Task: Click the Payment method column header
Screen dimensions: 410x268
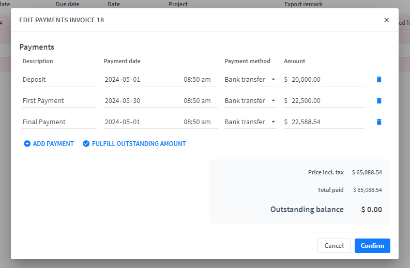Action: [x=247, y=61]
